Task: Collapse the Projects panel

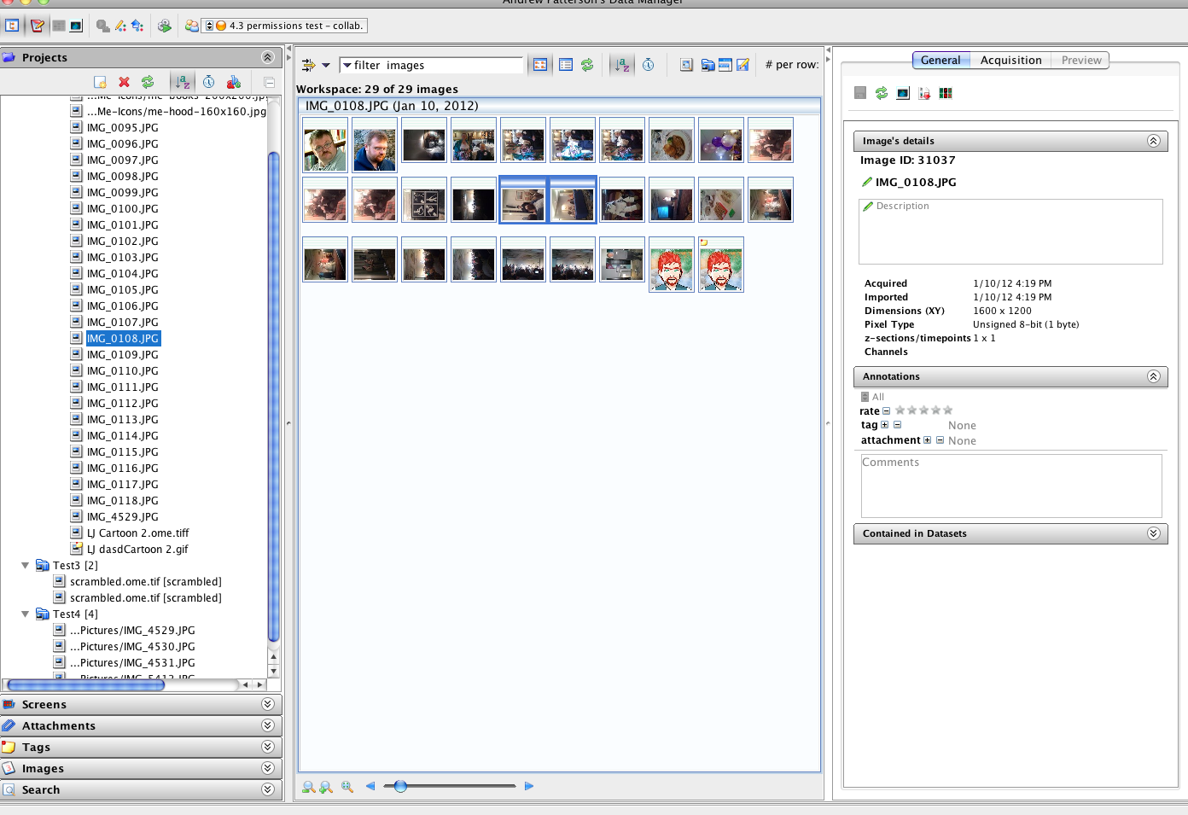Action: 267,57
